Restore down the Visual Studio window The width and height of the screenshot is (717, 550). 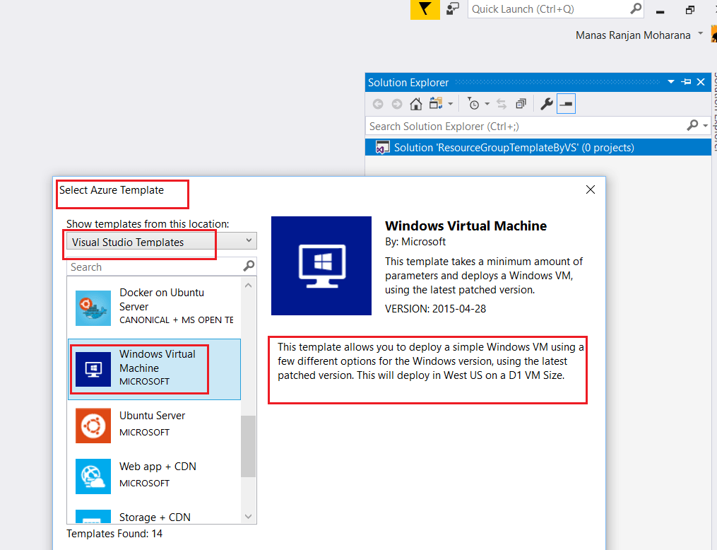(x=690, y=10)
